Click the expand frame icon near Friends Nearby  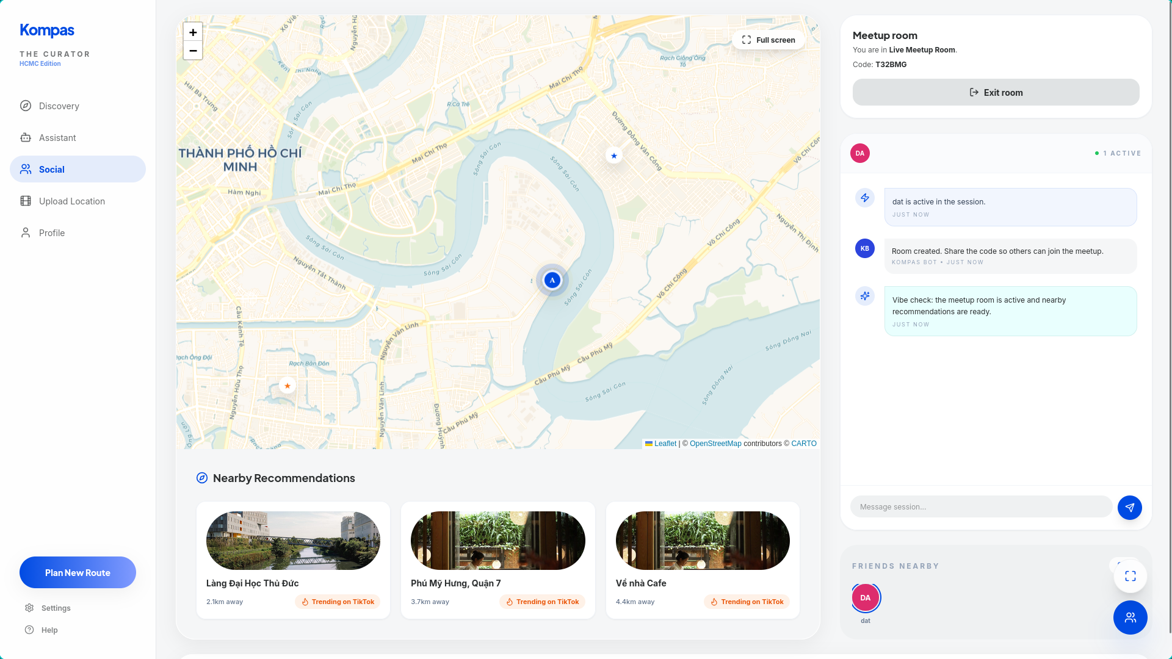point(1130,576)
